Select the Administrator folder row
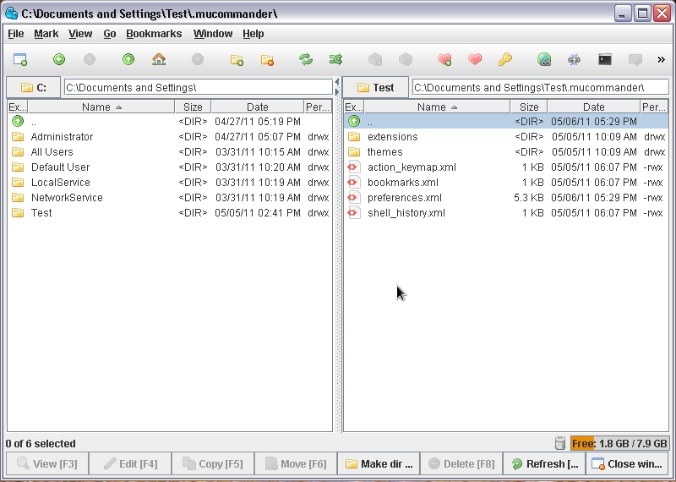The width and height of the screenshot is (676, 482). click(x=170, y=137)
